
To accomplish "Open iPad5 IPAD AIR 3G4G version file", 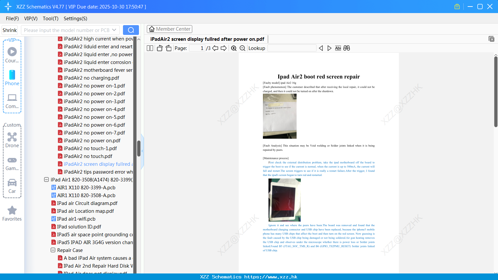I will point(95,242).
